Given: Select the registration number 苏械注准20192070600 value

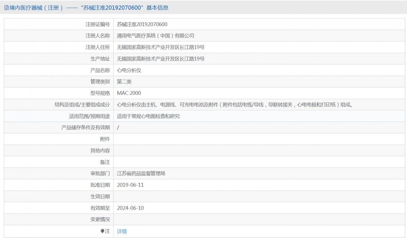Looking at the screenshot, I should (x=142, y=24).
